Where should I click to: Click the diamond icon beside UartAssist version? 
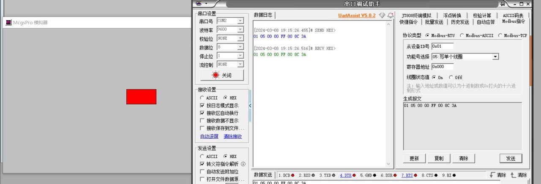pos(382,15)
